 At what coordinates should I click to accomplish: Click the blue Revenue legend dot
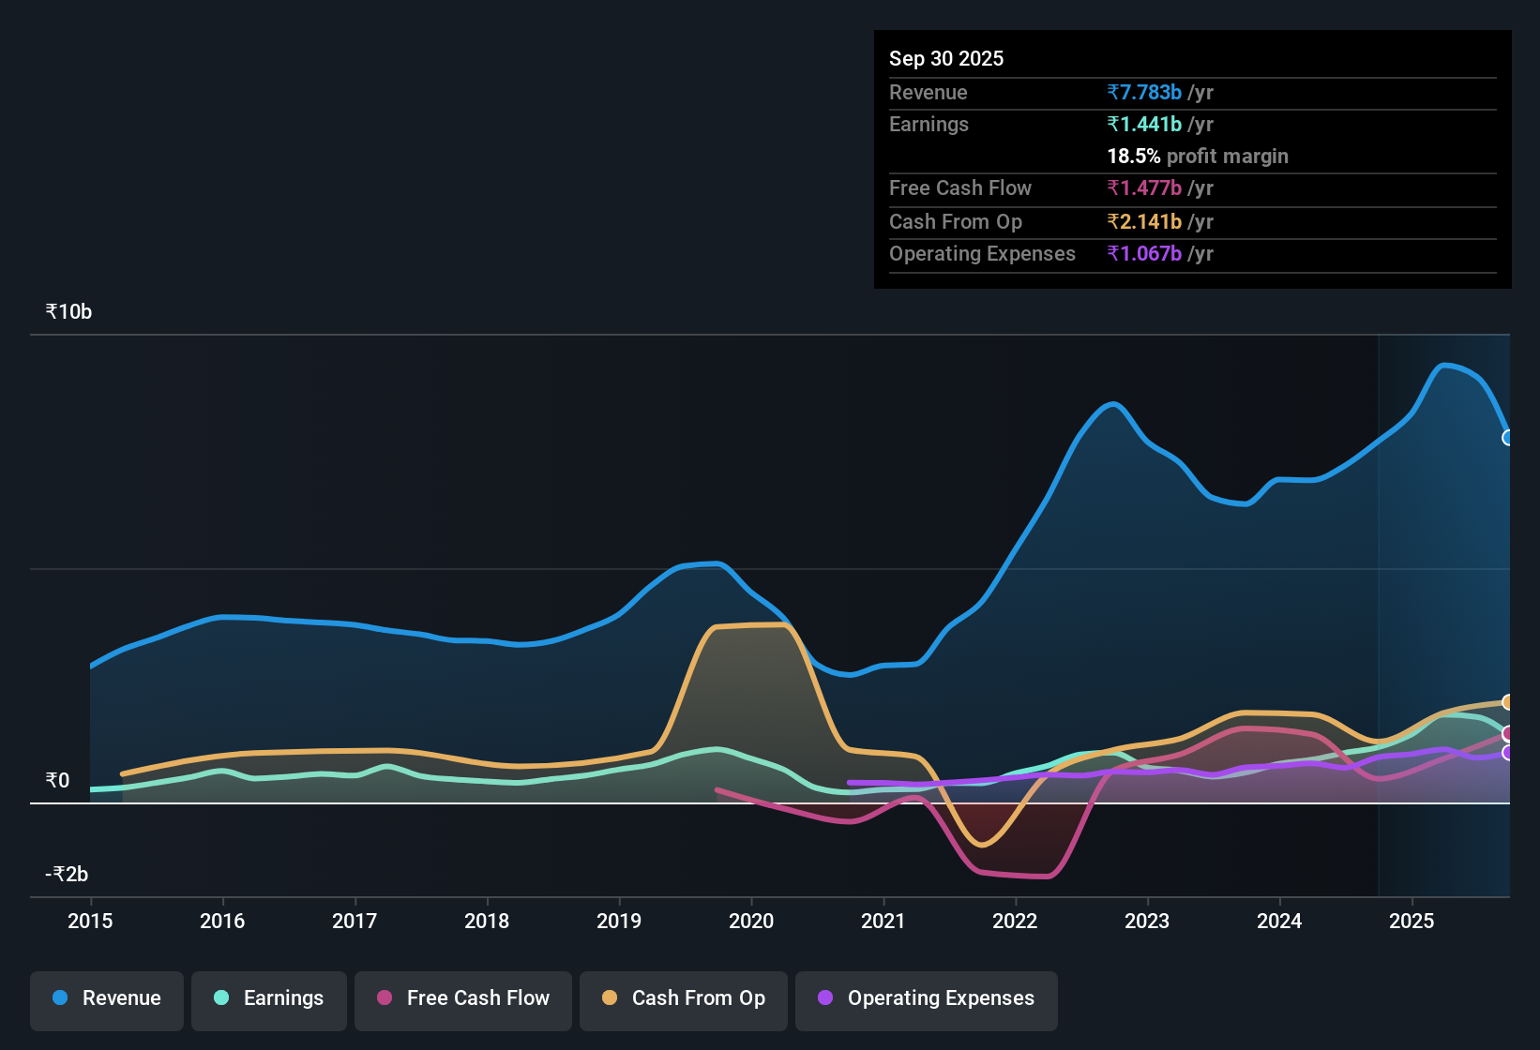58,998
